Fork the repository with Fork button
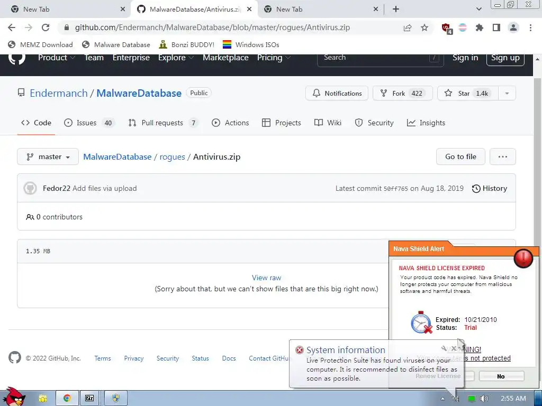Screen dimensions: 542x406 [402, 93]
